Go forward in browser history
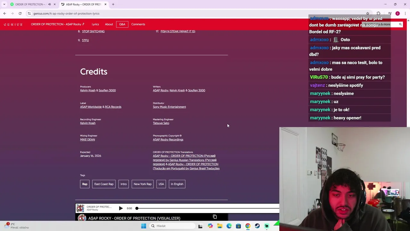410x231 pixels. click(12, 13)
